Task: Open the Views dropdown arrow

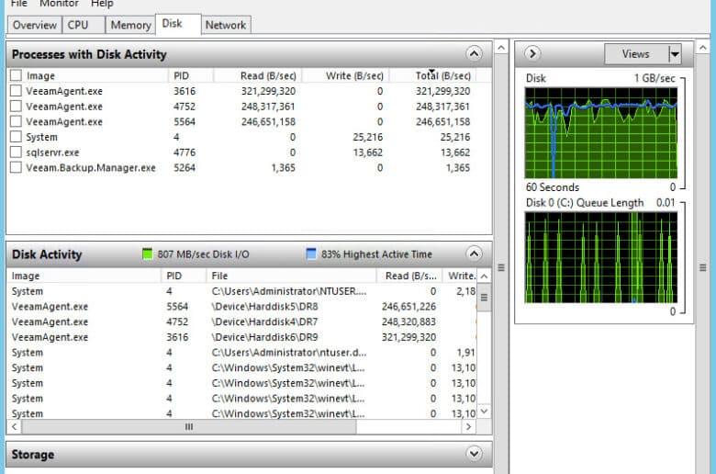Action: (675, 54)
